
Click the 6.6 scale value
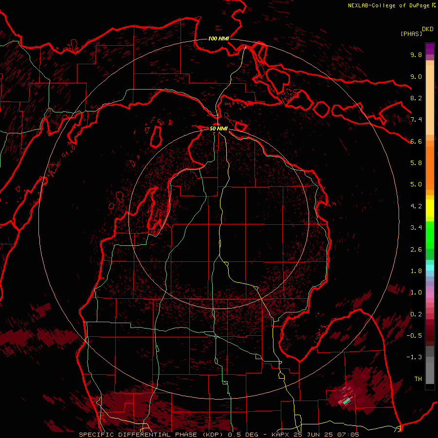[416, 141]
